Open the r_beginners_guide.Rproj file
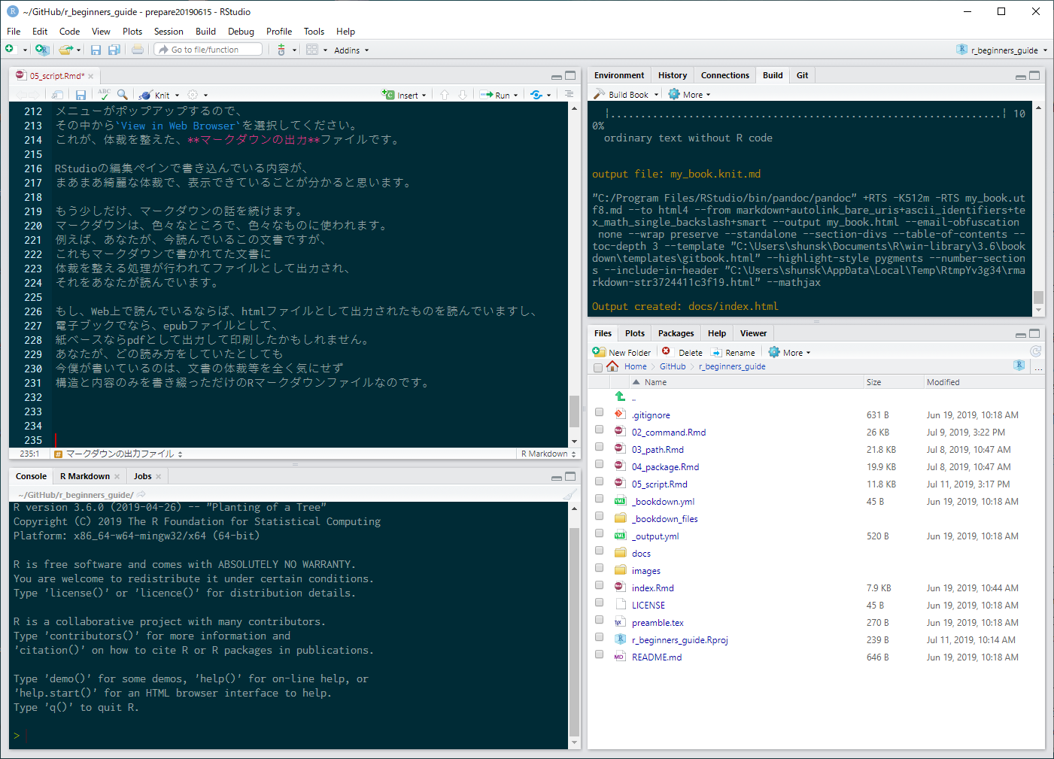Screen dimensions: 1054x759 (680, 640)
